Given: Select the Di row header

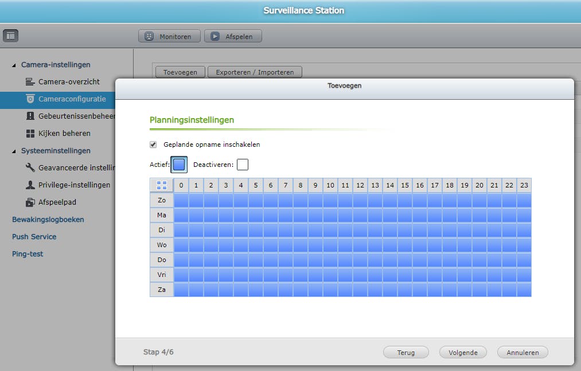Looking at the screenshot, I should point(162,230).
